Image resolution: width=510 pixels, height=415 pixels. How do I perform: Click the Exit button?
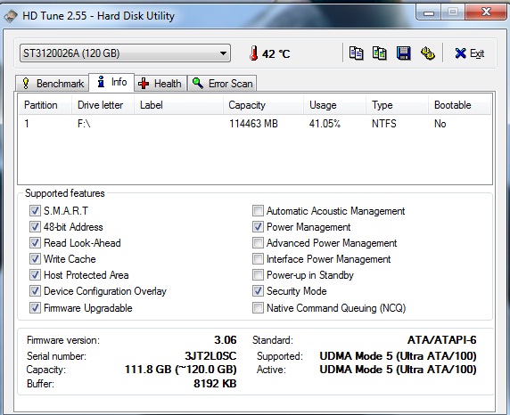pos(469,53)
